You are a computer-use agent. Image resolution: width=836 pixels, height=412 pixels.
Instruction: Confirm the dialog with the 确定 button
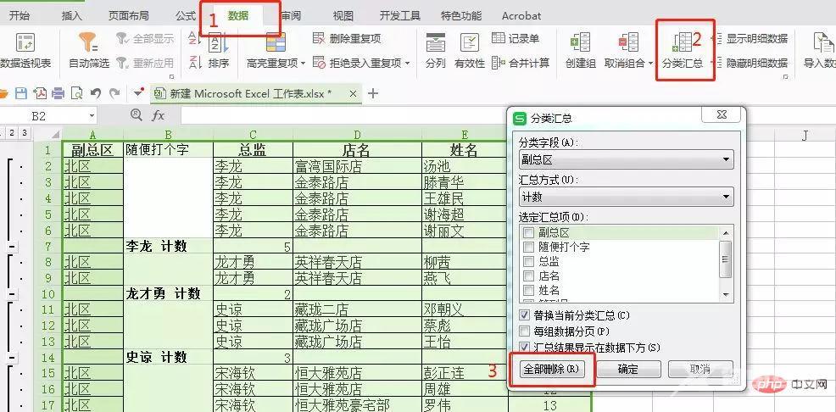coord(628,370)
